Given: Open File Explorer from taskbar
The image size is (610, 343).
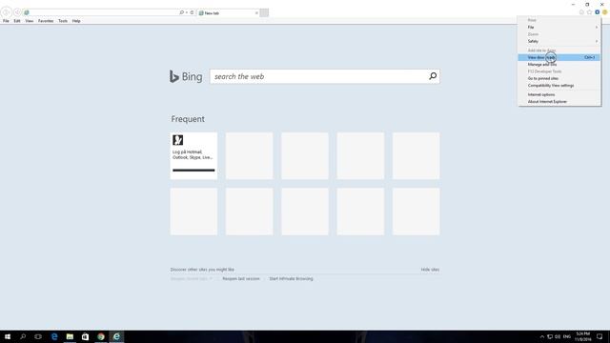Looking at the screenshot, I should point(70,336).
